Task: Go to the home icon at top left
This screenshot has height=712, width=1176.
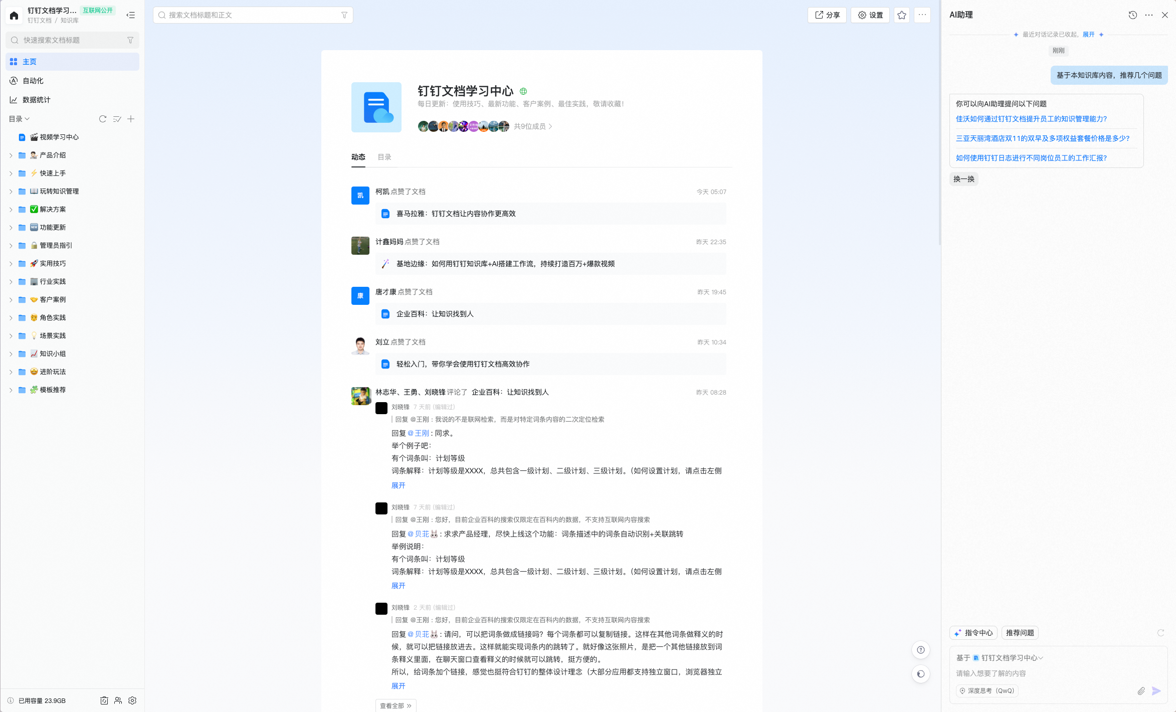Action: (x=14, y=15)
